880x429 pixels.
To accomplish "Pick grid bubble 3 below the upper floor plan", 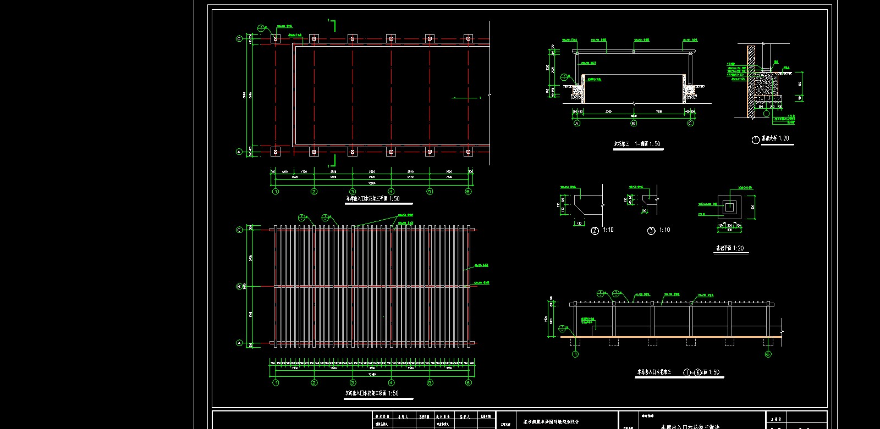I will [x=353, y=192].
